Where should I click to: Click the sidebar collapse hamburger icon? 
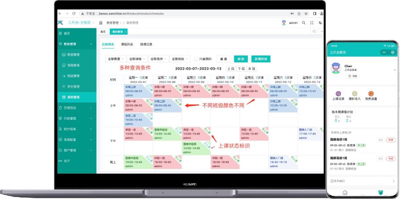click(x=101, y=23)
